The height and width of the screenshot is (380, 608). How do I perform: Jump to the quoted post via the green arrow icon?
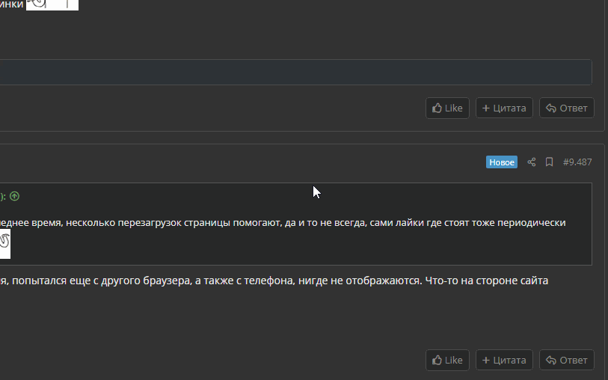point(14,196)
